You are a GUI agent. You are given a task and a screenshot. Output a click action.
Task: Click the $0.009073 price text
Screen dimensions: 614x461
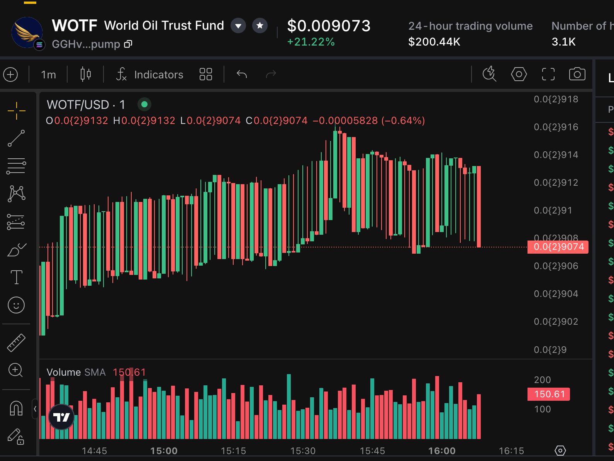pyautogui.click(x=329, y=26)
